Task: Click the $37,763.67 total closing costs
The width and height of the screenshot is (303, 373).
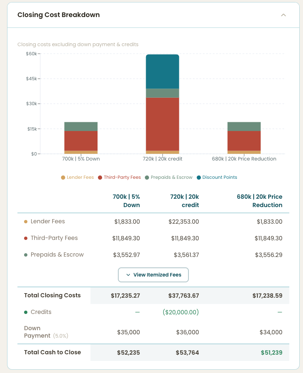Action: [184, 296]
